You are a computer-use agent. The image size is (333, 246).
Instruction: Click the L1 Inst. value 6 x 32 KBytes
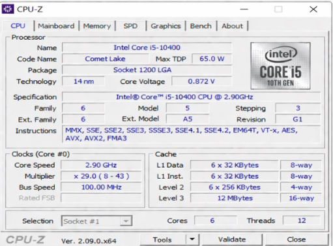(235, 176)
